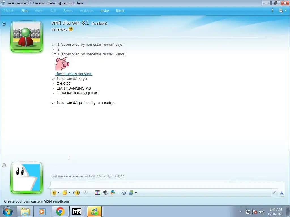Click the Messenger taskbar button

click(94, 211)
